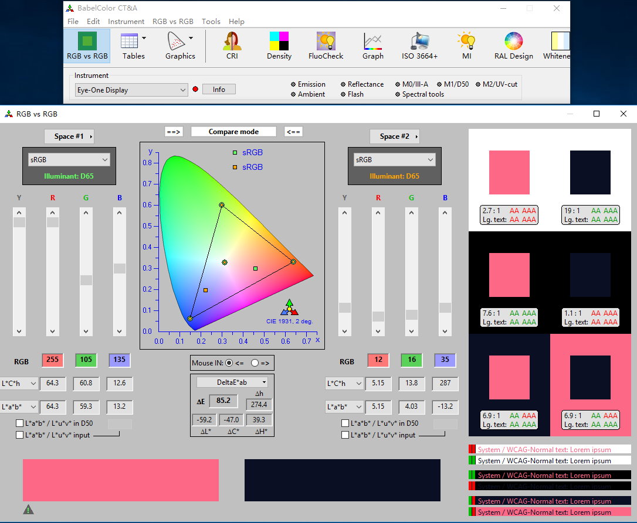Open Space #2 L*a*b* mode dropdown
This screenshot has height=523, width=637.
344,406
